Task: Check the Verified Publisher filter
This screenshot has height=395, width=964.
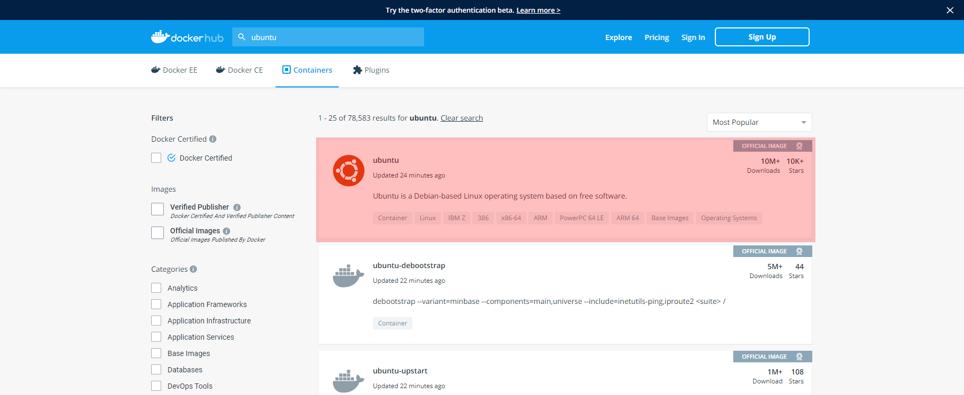Action: [158, 209]
